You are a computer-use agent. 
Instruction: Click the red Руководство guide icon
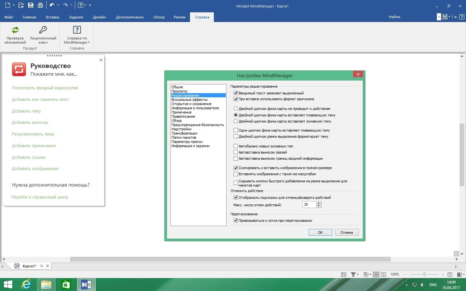19,69
